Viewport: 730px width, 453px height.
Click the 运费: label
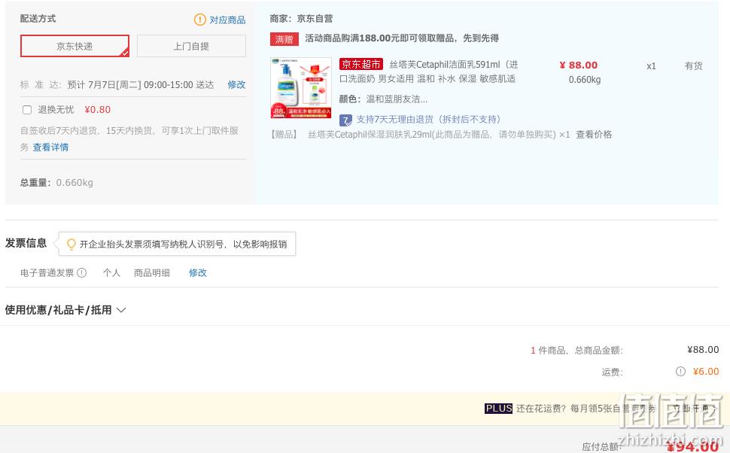click(612, 372)
